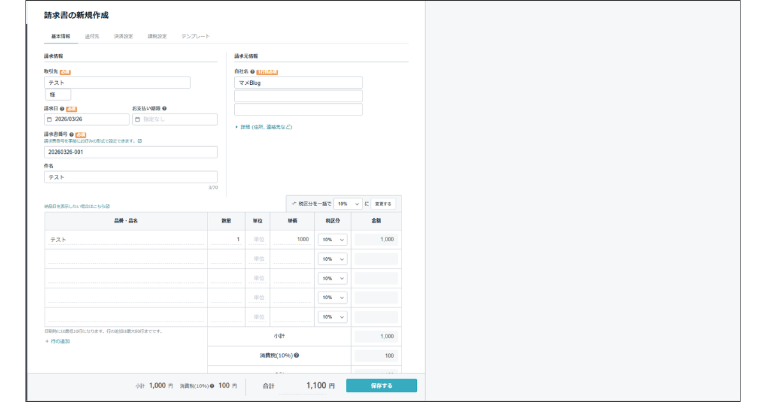Open the 税区分 dropdown in the first item row

pos(333,240)
